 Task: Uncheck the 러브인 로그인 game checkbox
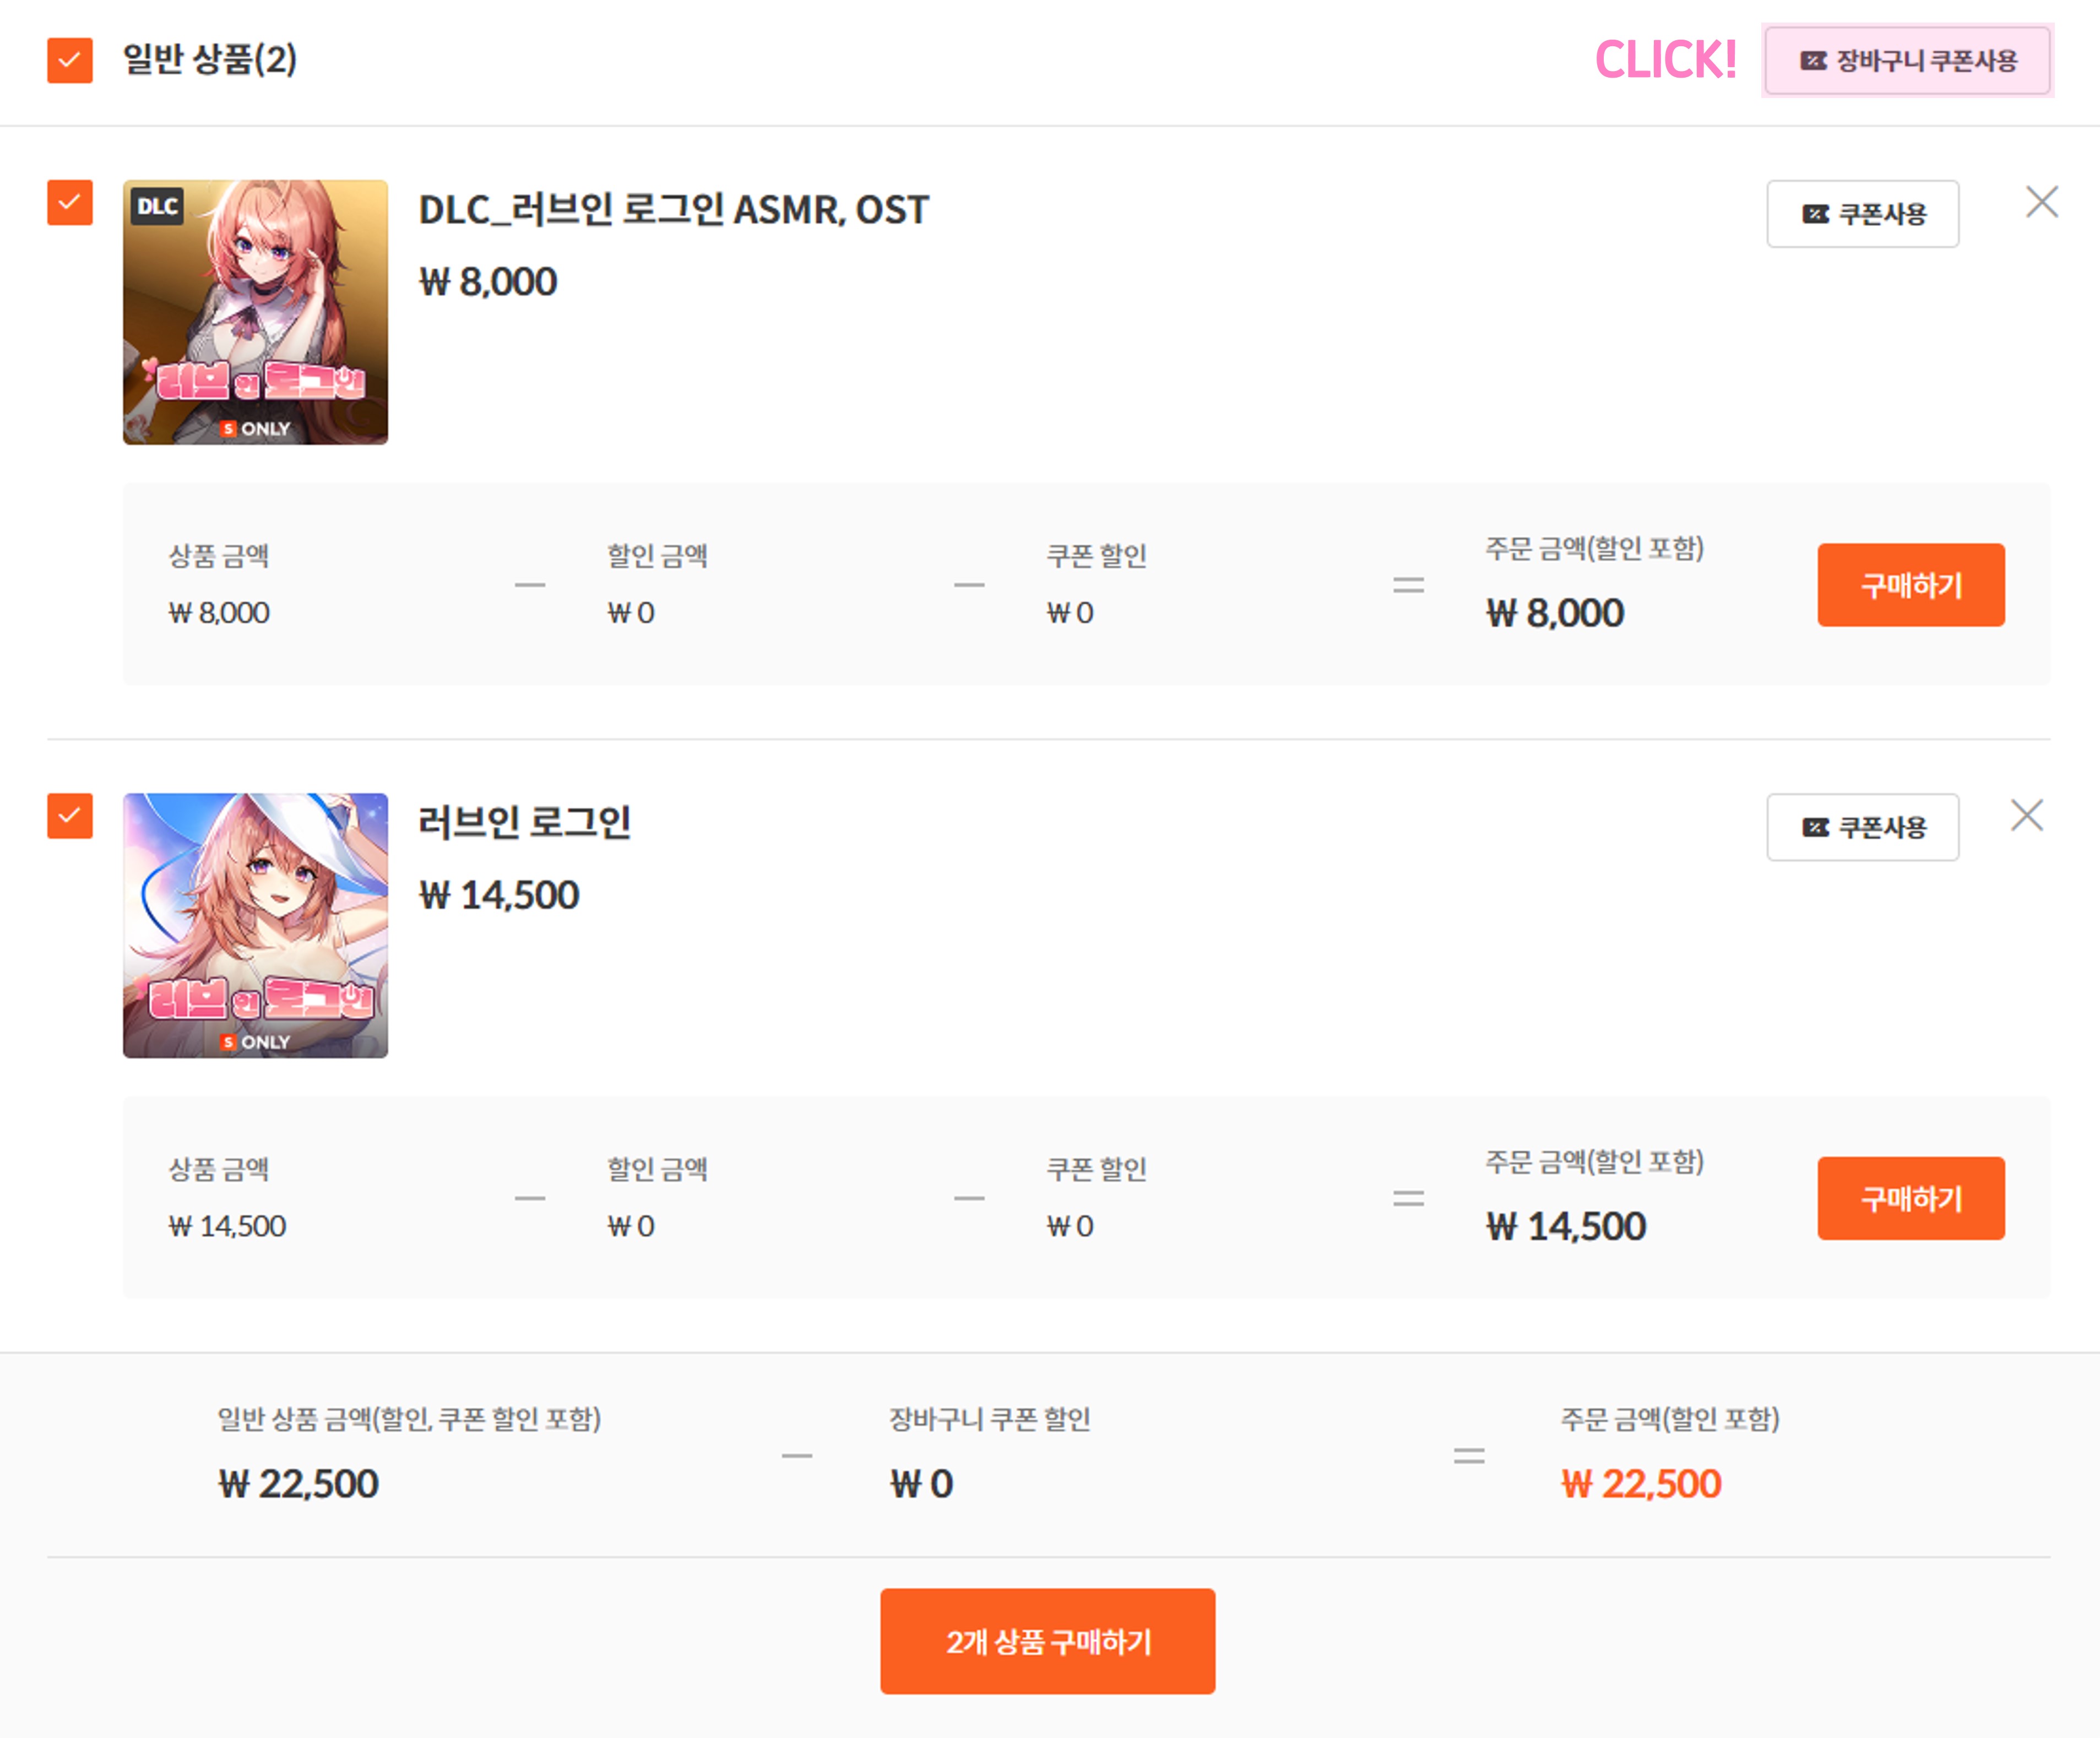(70, 815)
